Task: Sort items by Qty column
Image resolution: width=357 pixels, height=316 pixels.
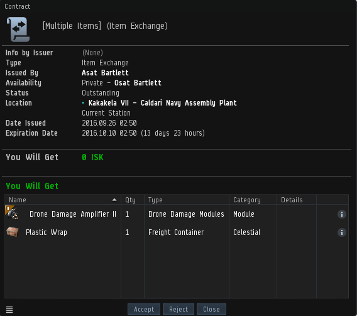Action: (133, 200)
